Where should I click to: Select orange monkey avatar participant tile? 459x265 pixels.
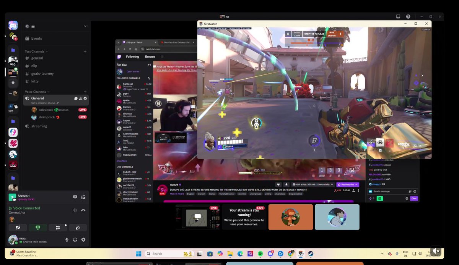tap(291, 217)
